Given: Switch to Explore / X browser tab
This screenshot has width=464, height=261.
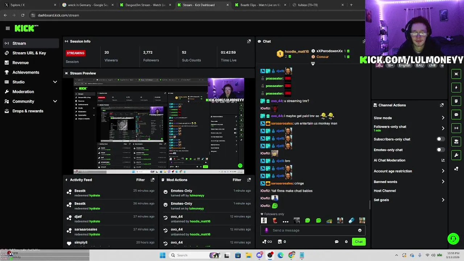Looking at the screenshot, I should point(30,5).
